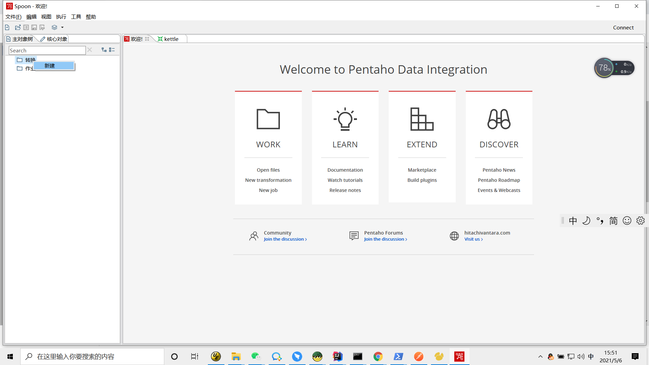Open the Build plugins link
649x365 pixels.
(x=422, y=180)
